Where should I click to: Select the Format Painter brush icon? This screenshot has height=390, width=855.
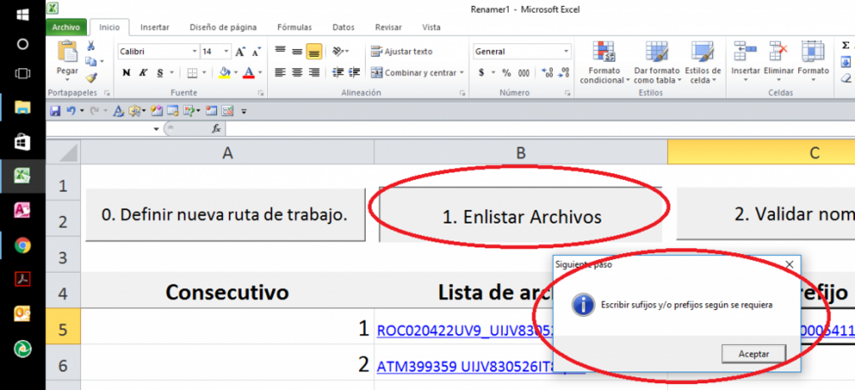coord(90,78)
